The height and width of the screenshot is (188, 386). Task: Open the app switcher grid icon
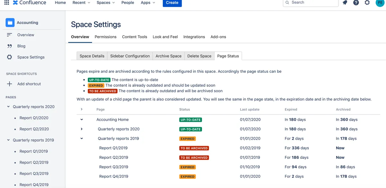click(x=6, y=3)
